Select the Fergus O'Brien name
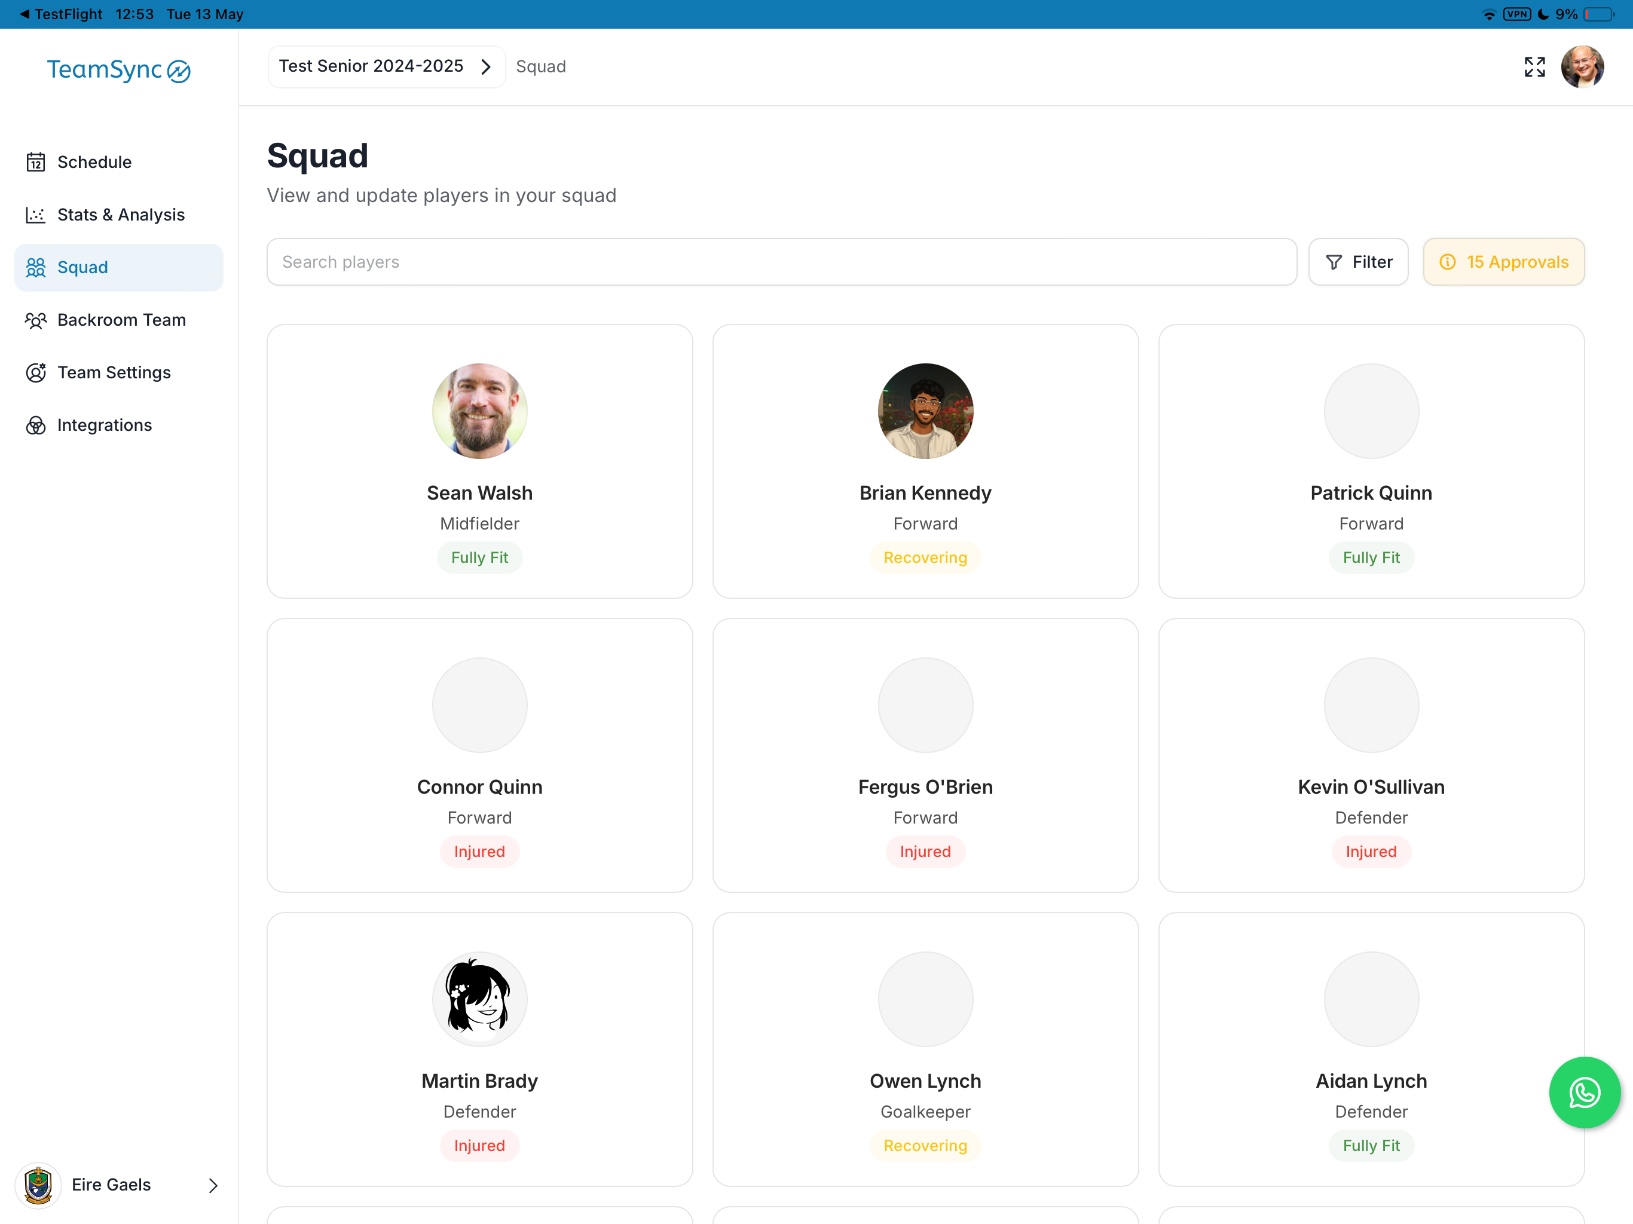1633x1224 pixels. 926,787
